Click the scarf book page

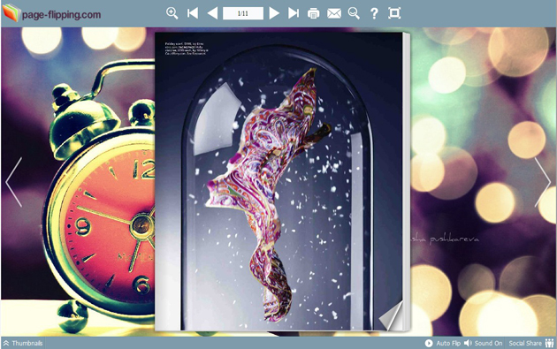pyautogui.click(x=278, y=181)
